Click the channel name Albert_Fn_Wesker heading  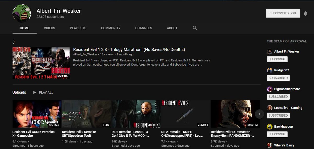pos(59,11)
